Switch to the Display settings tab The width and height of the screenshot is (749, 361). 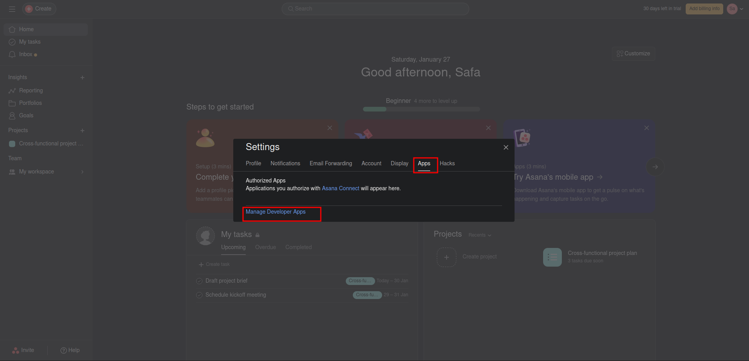tap(399, 163)
